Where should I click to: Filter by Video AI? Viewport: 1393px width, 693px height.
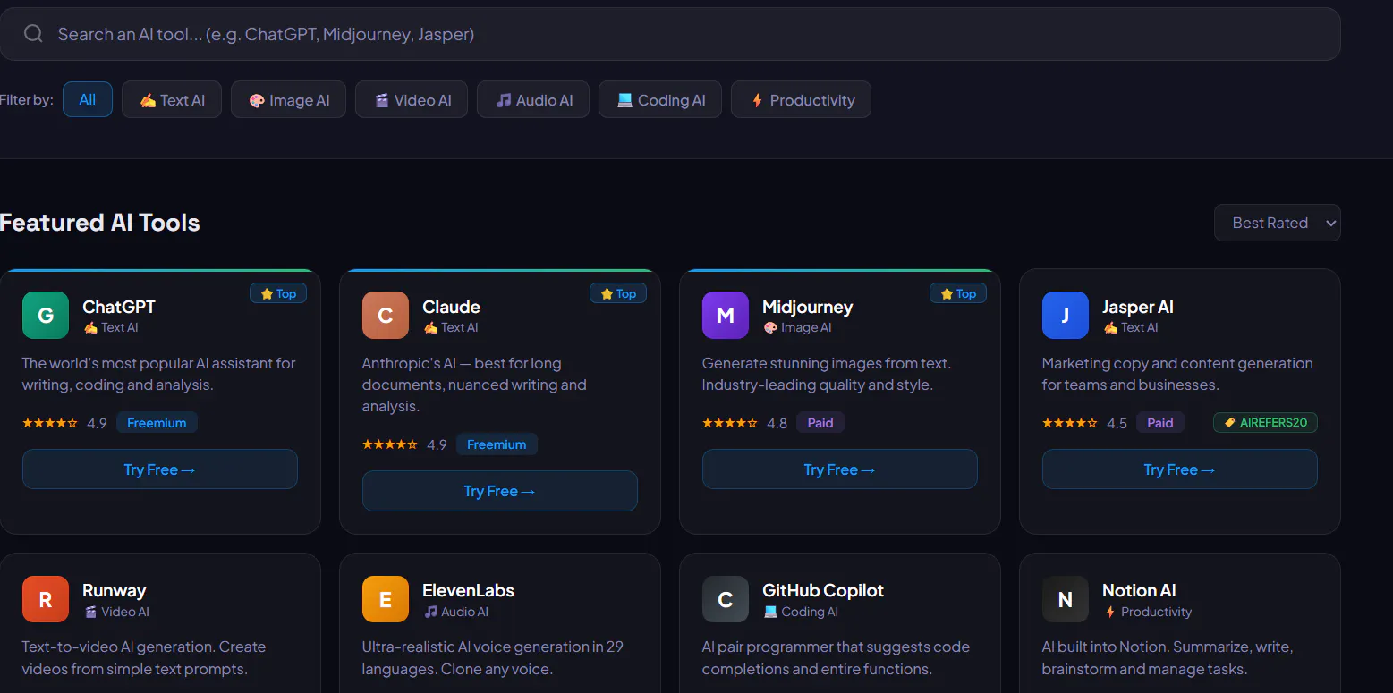click(412, 99)
